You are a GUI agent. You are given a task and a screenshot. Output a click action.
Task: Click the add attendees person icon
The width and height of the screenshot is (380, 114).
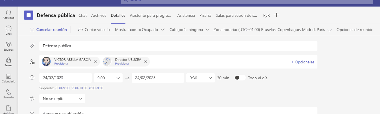click(x=32, y=62)
